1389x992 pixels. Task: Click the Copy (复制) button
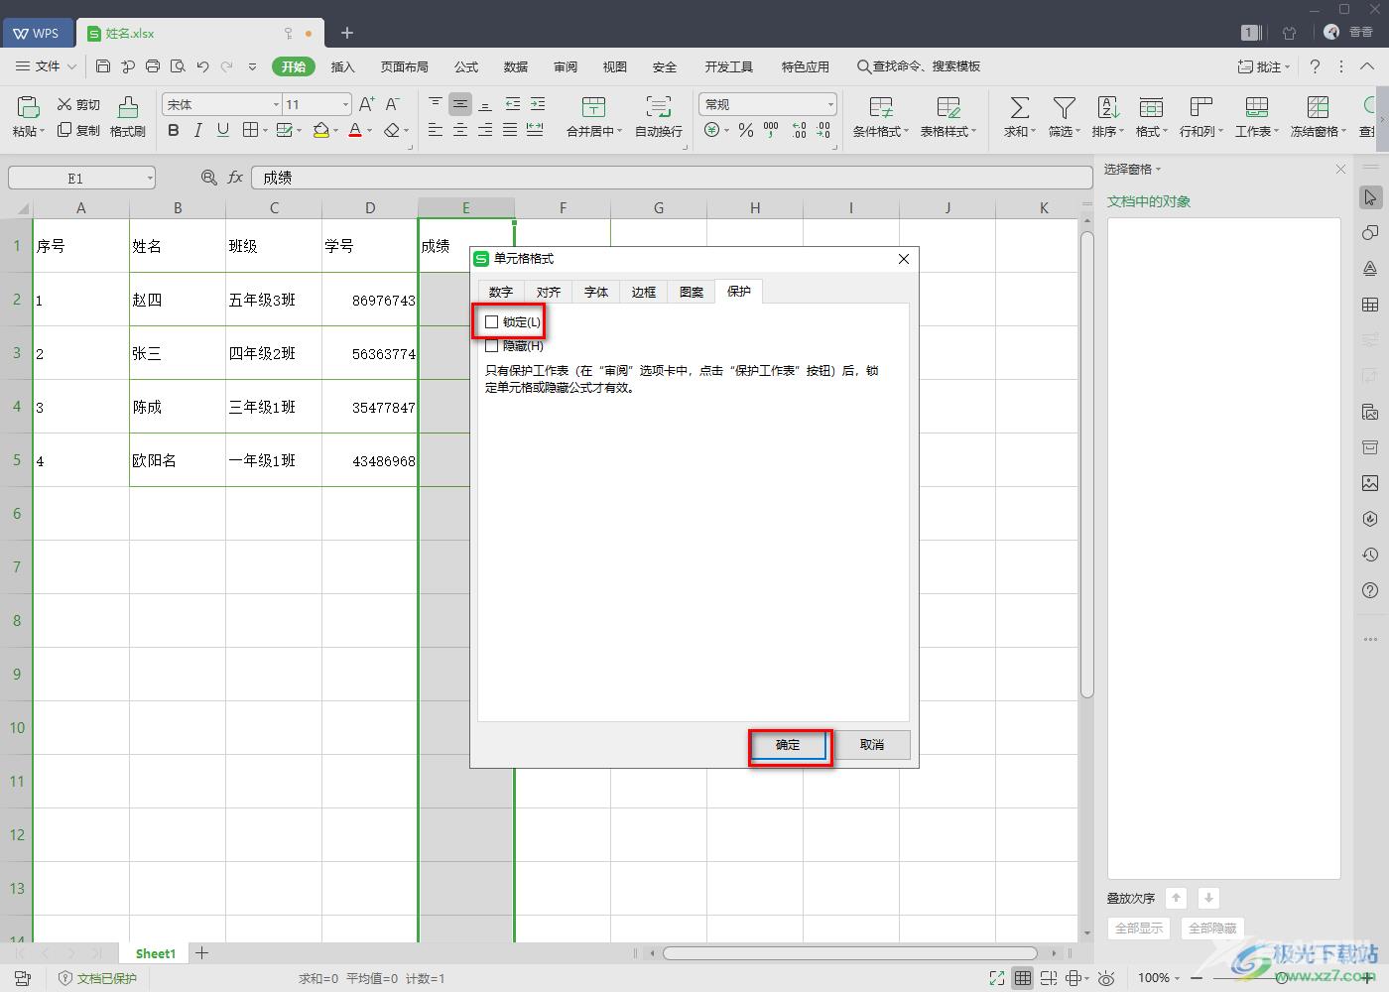click(x=78, y=130)
